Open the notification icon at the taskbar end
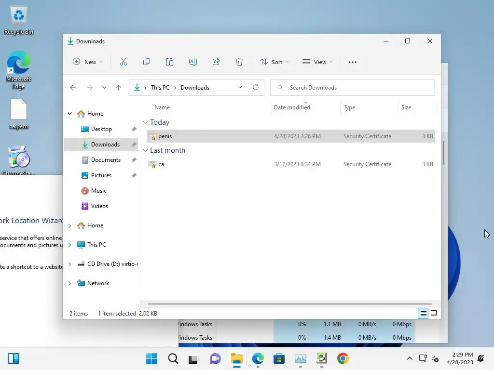Image resolution: width=494 pixels, height=370 pixels. tap(481, 358)
